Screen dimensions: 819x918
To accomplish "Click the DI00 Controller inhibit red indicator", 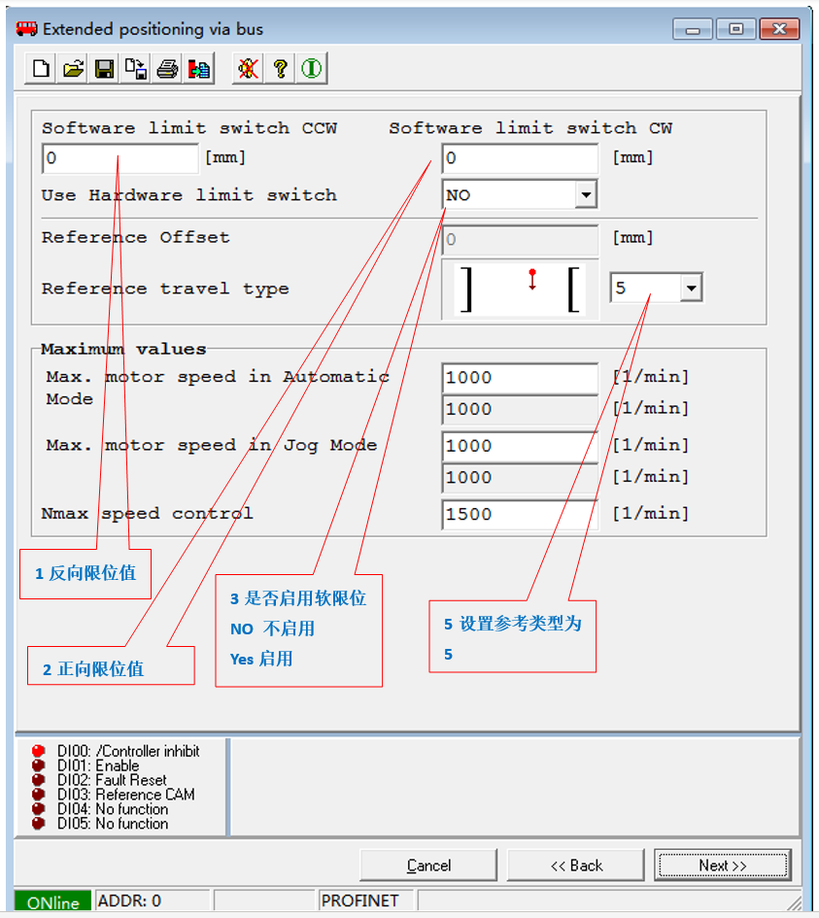I will pyautogui.click(x=39, y=751).
